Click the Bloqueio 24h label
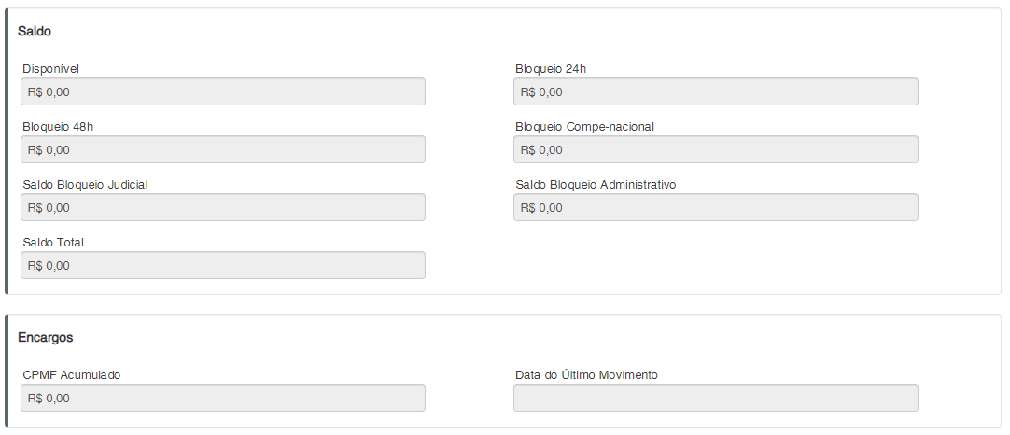 pos(551,69)
